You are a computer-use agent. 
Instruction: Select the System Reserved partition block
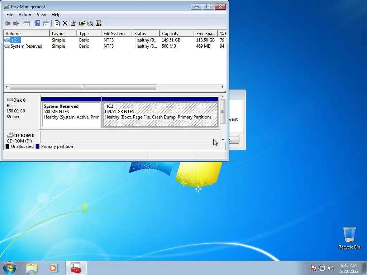[x=71, y=112]
